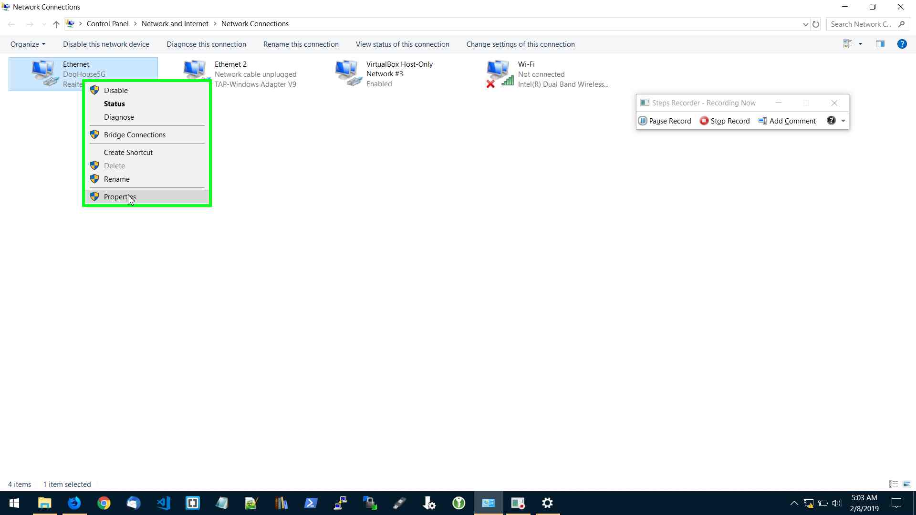
Task: Pause the Steps Recorder recording
Action: (x=665, y=121)
